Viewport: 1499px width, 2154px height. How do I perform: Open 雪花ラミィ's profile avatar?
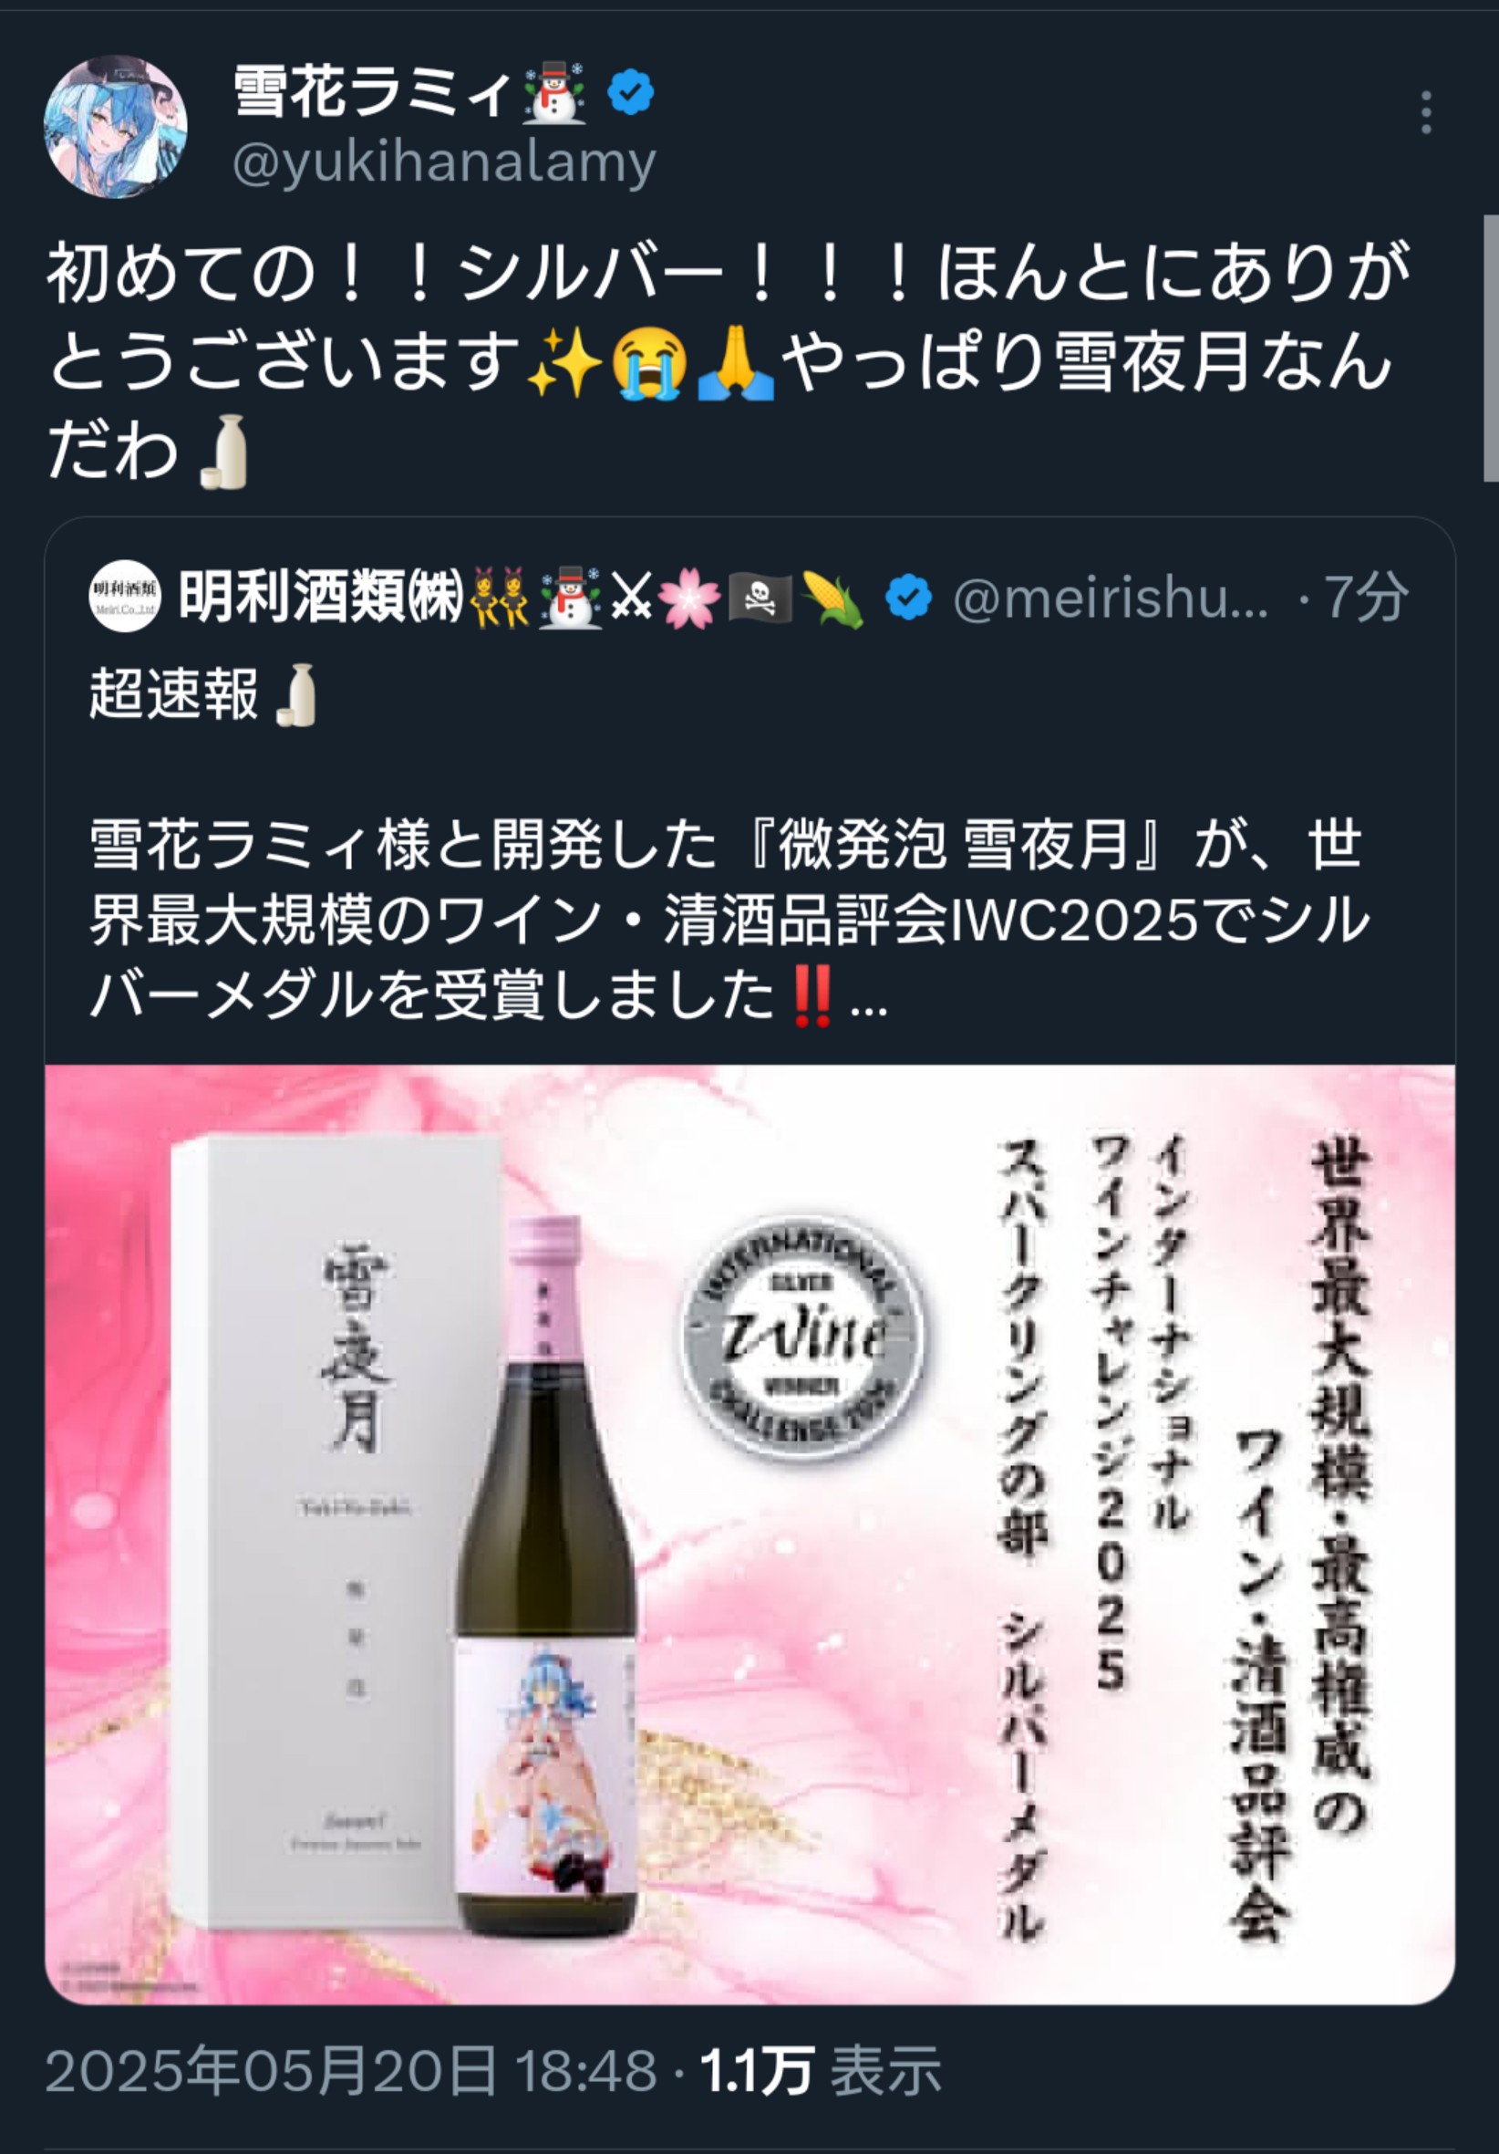click(115, 127)
